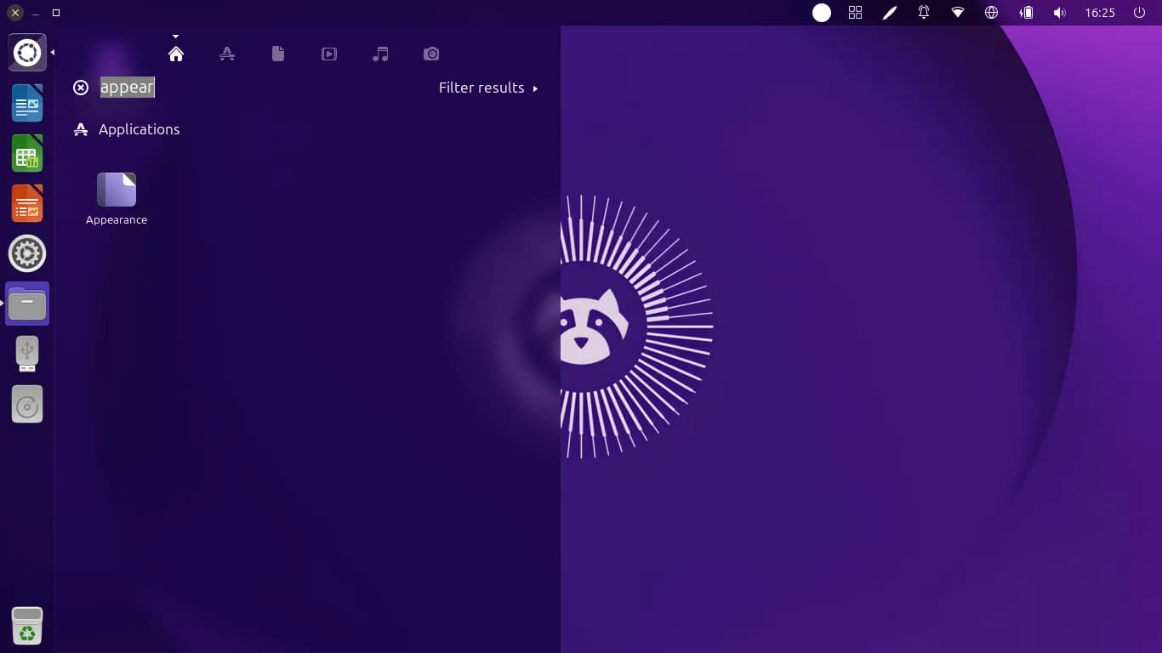Open the notifications bell indicator

tap(924, 13)
